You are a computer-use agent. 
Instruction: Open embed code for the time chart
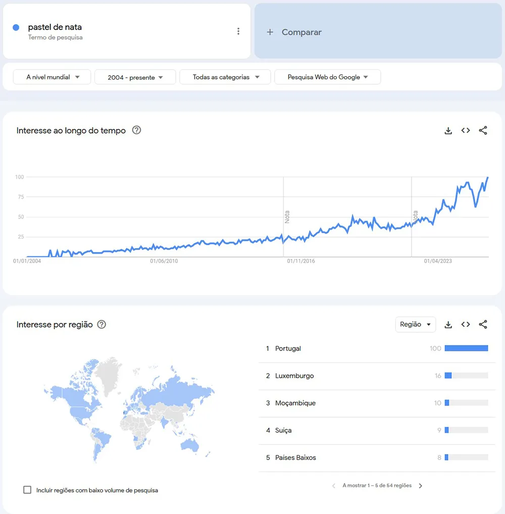click(x=466, y=130)
